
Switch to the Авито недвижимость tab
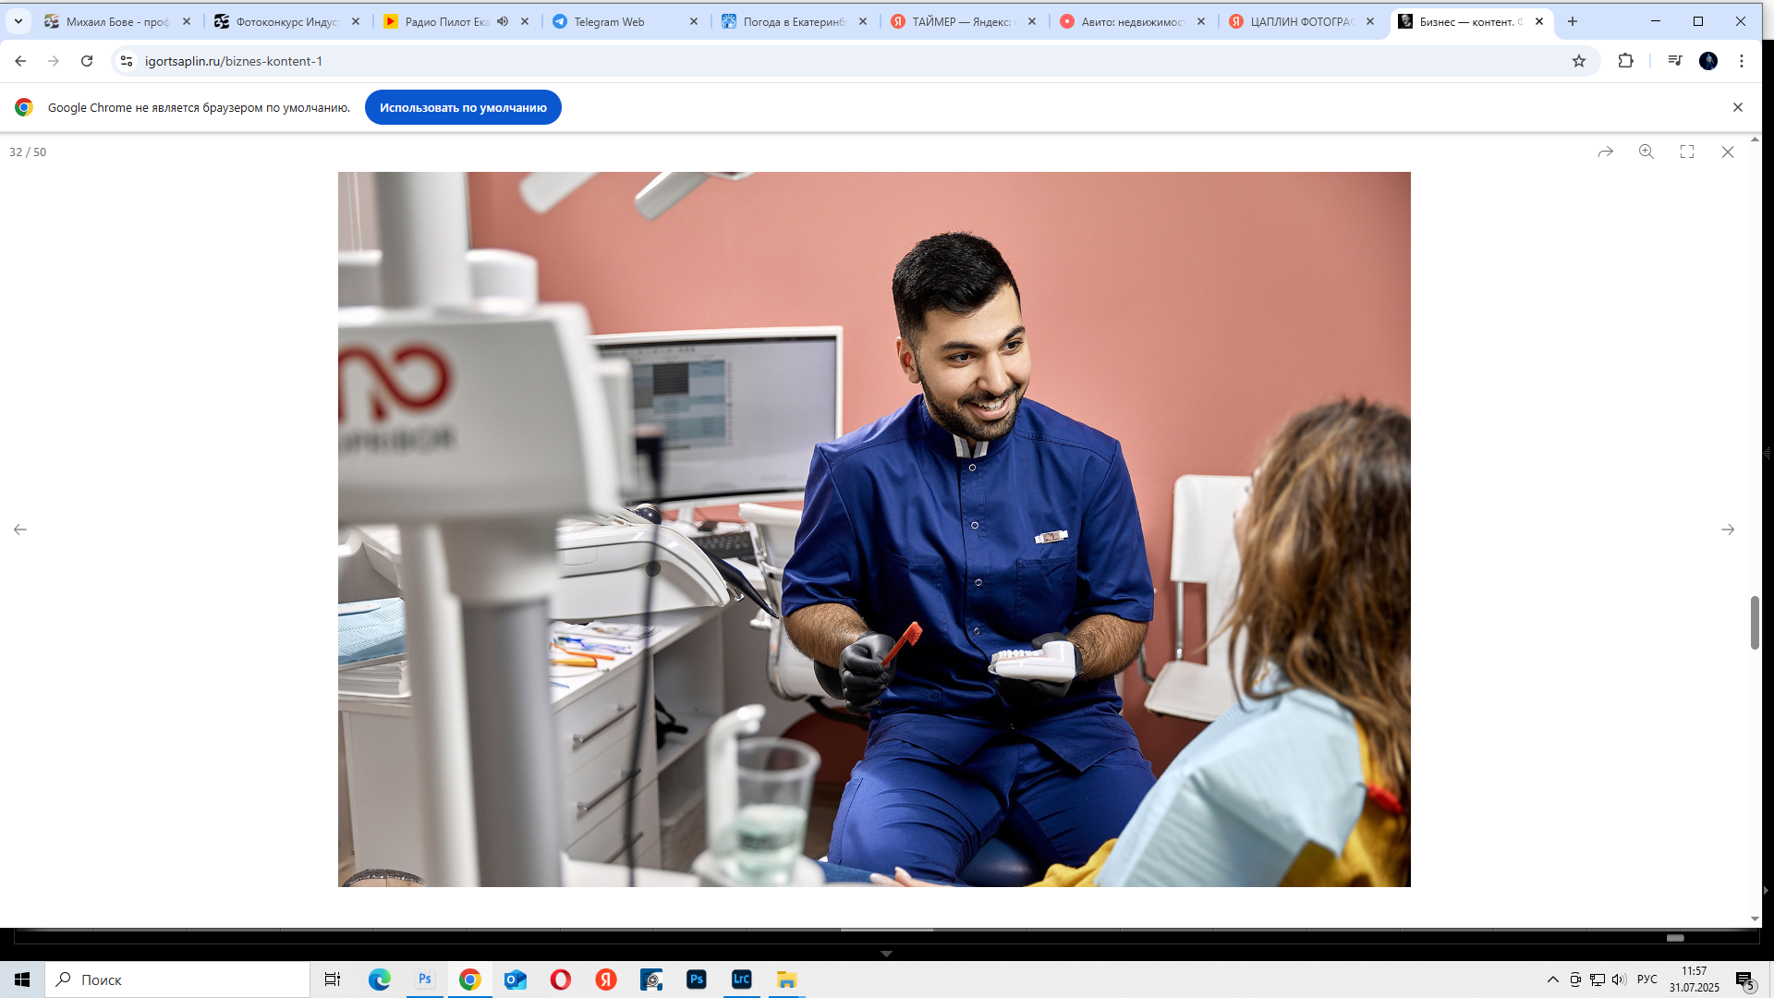point(1132,21)
